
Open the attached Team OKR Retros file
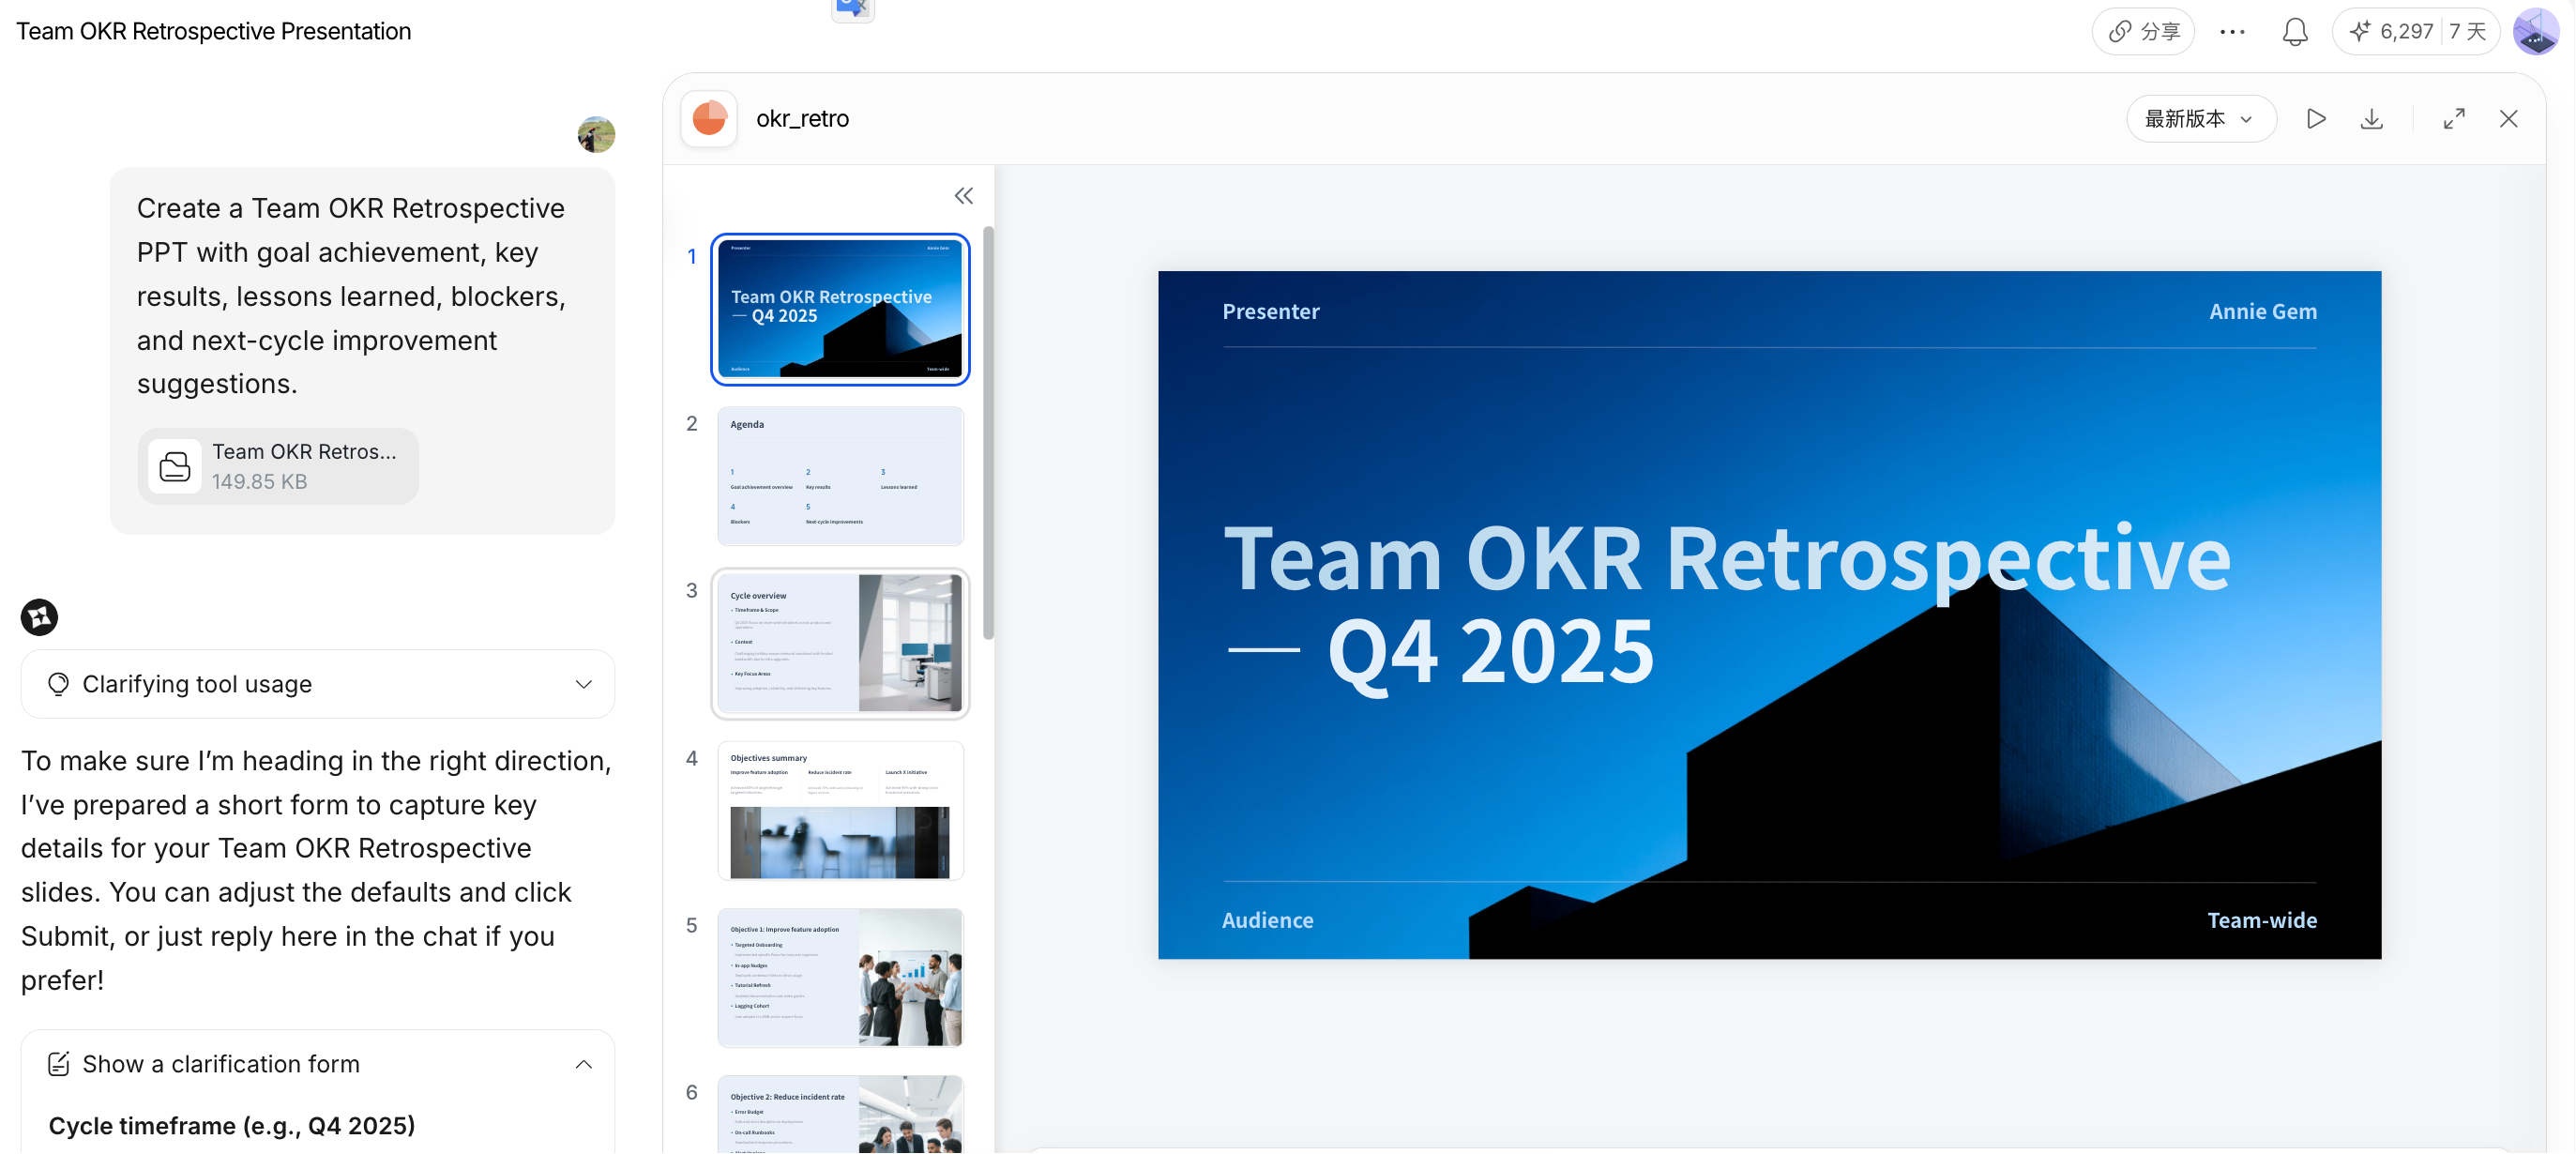(278, 466)
